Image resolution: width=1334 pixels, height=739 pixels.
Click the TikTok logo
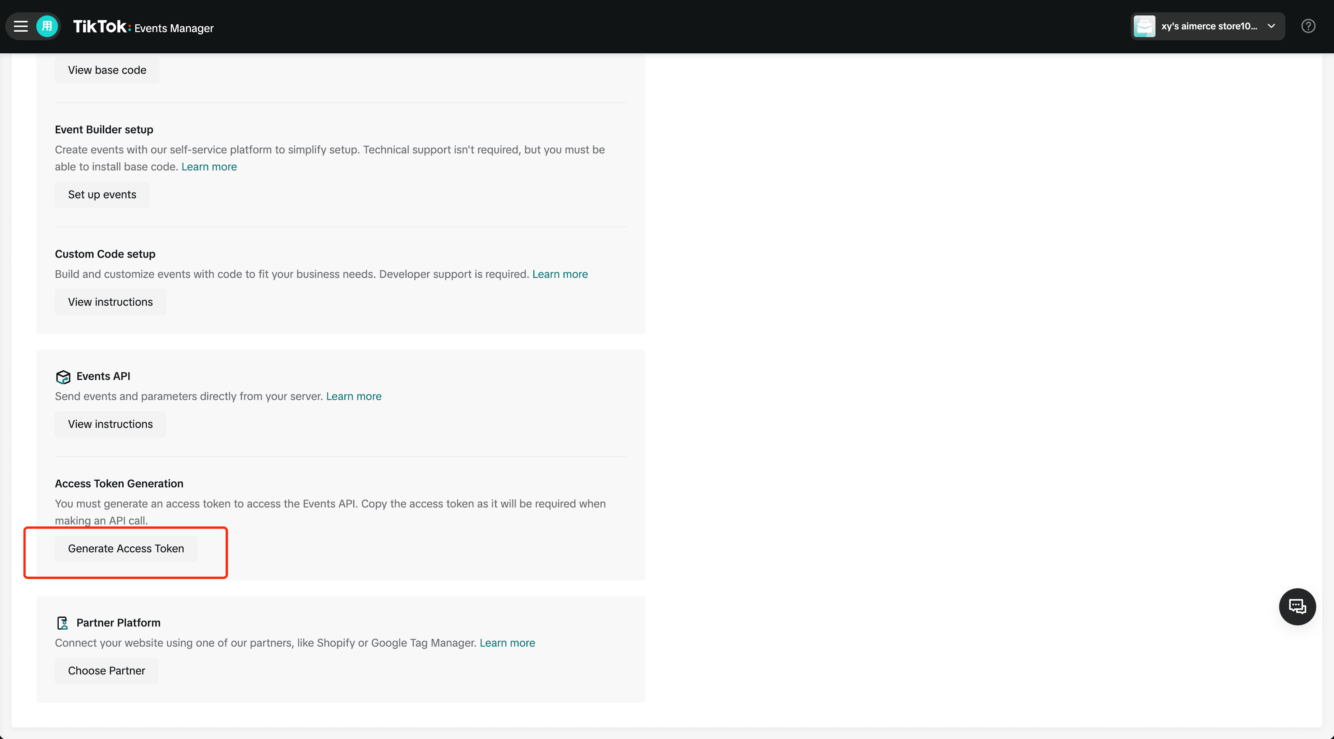102,26
